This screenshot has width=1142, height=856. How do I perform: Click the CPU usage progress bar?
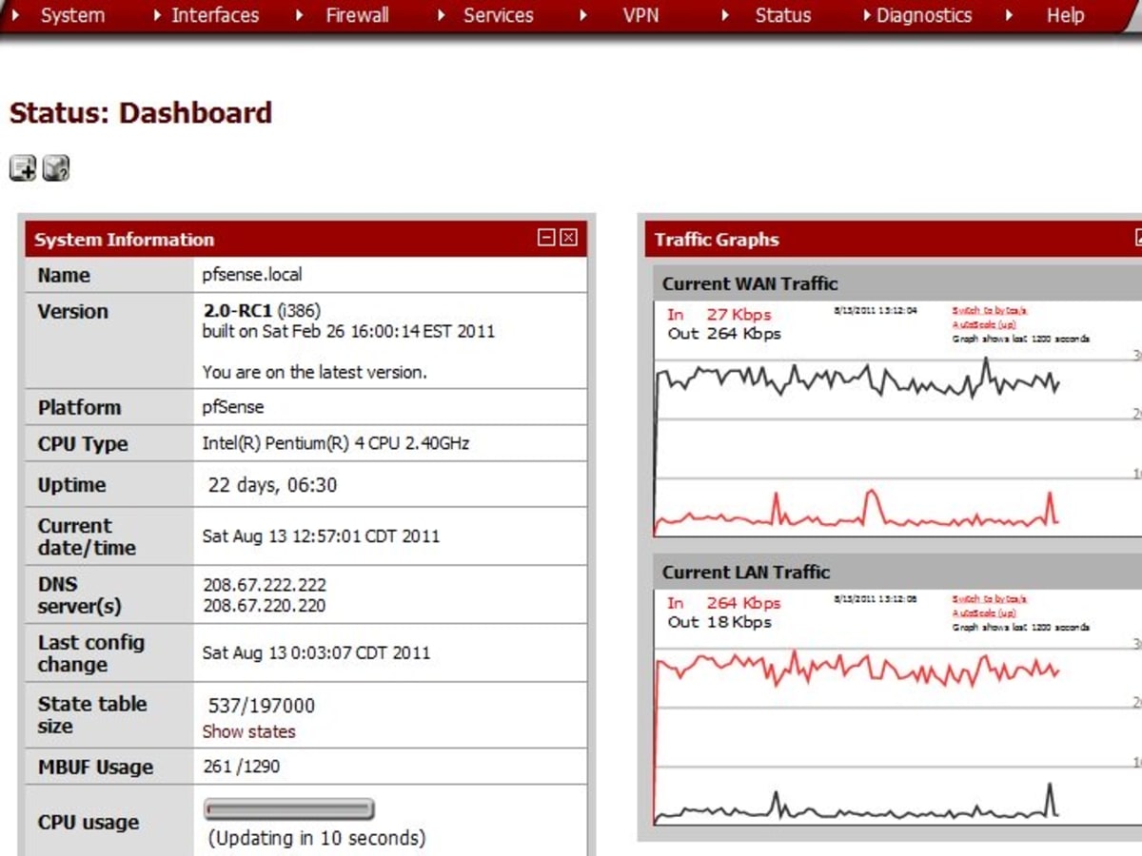click(x=288, y=809)
